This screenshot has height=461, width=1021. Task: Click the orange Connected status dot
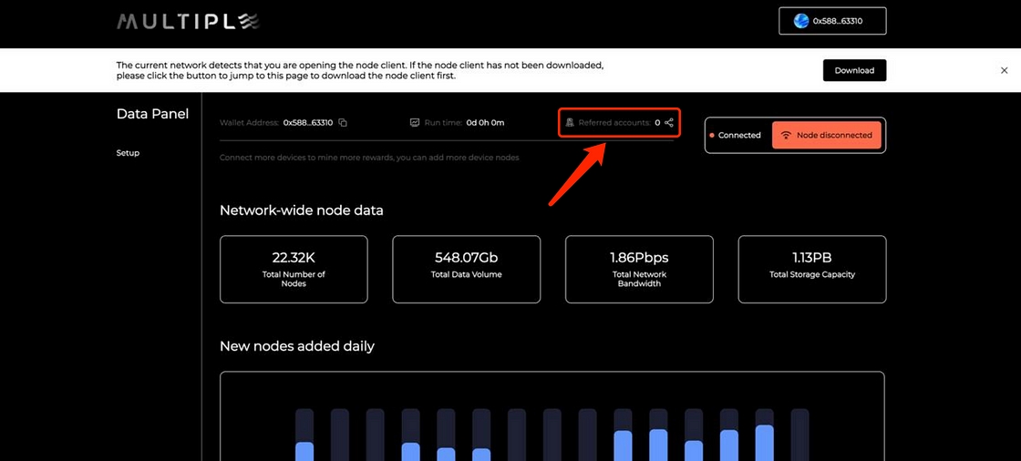pos(711,136)
